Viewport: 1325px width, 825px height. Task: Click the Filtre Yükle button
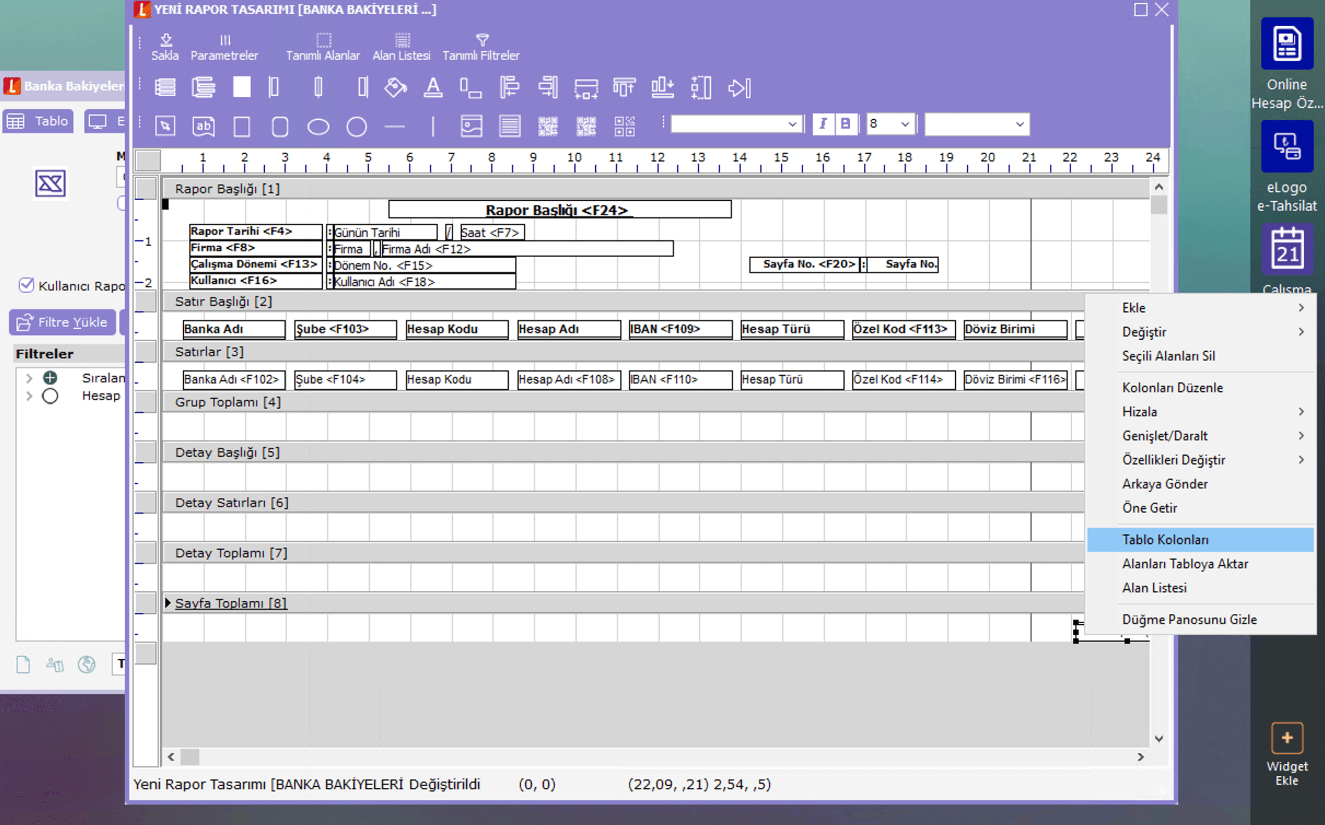point(62,322)
